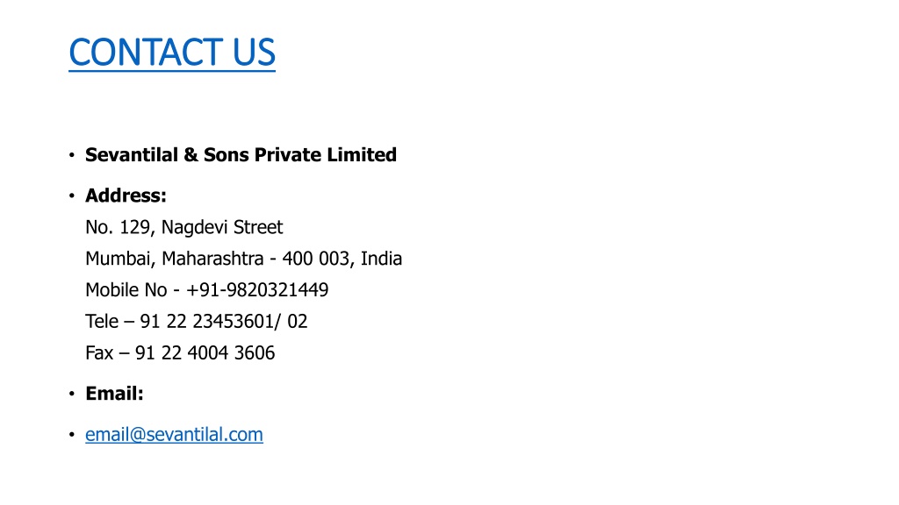
Task: Click the mobile number +91-9820321449
Action: tap(257, 290)
